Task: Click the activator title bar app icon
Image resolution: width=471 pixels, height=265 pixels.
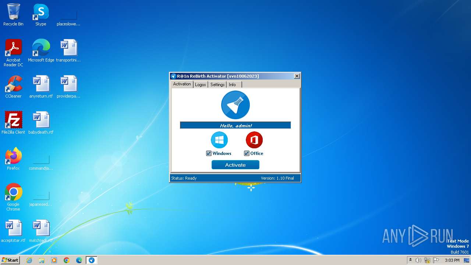Action: [x=174, y=76]
